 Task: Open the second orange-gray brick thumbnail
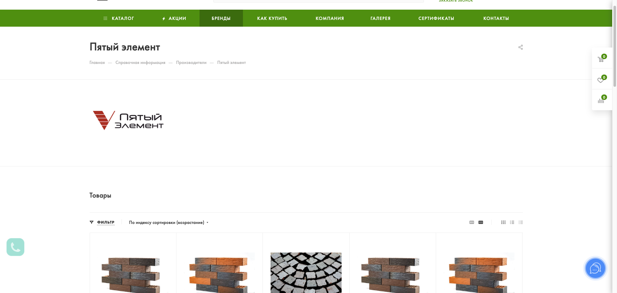(x=219, y=273)
